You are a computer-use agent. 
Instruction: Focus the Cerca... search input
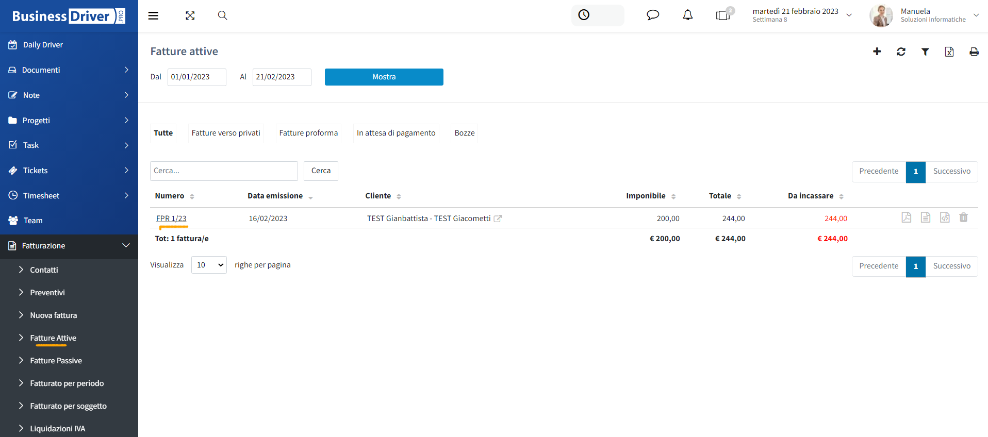pos(224,171)
